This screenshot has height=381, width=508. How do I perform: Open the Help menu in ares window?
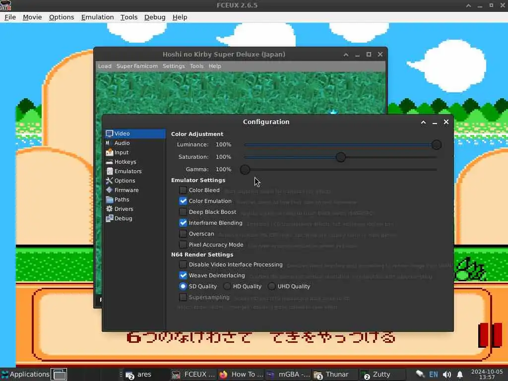click(x=215, y=66)
